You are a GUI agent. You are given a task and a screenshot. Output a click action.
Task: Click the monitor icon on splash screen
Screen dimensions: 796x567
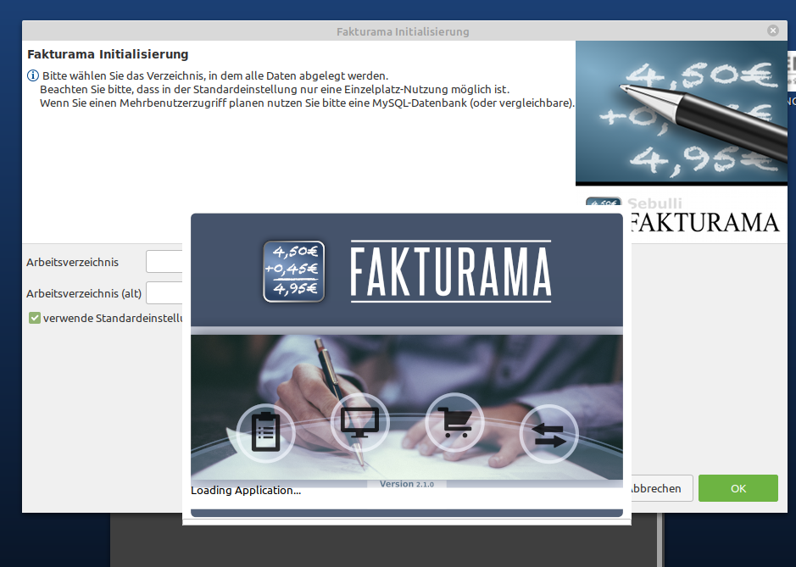click(360, 422)
